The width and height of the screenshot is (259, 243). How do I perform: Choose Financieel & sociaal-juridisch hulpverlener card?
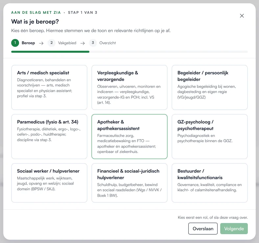point(129,183)
